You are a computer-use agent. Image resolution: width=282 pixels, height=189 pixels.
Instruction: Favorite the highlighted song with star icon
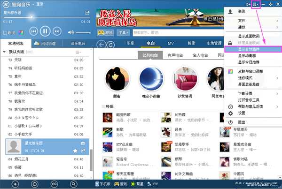75,151
